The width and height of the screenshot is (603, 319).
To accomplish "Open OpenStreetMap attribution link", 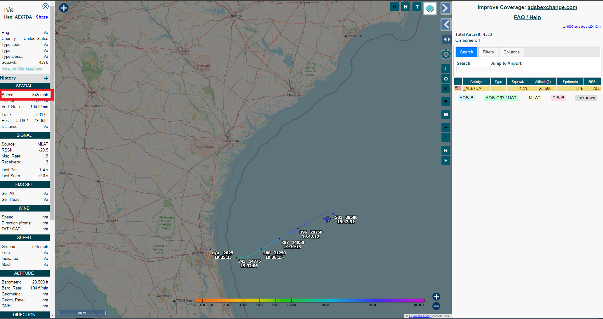I will [420, 316].
